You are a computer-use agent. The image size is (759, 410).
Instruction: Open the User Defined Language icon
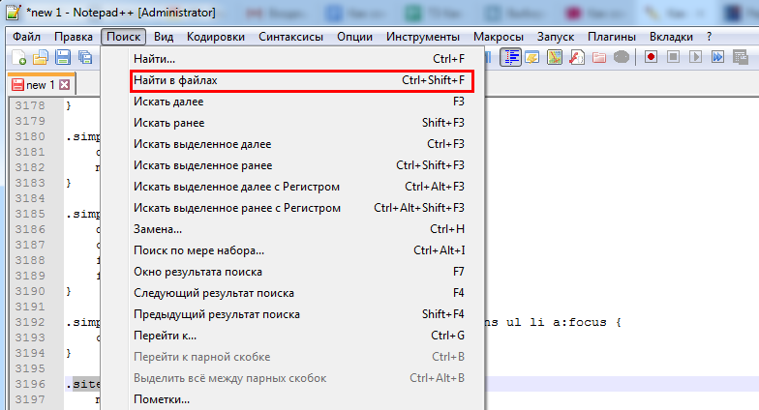532,58
